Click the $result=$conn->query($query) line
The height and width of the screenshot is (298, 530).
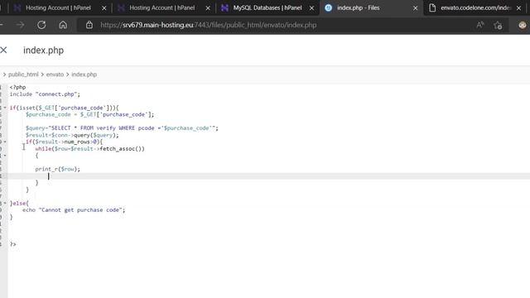pos(72,135)
